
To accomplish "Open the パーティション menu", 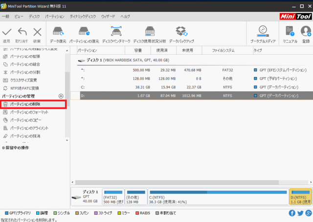I will coord(55,17).
